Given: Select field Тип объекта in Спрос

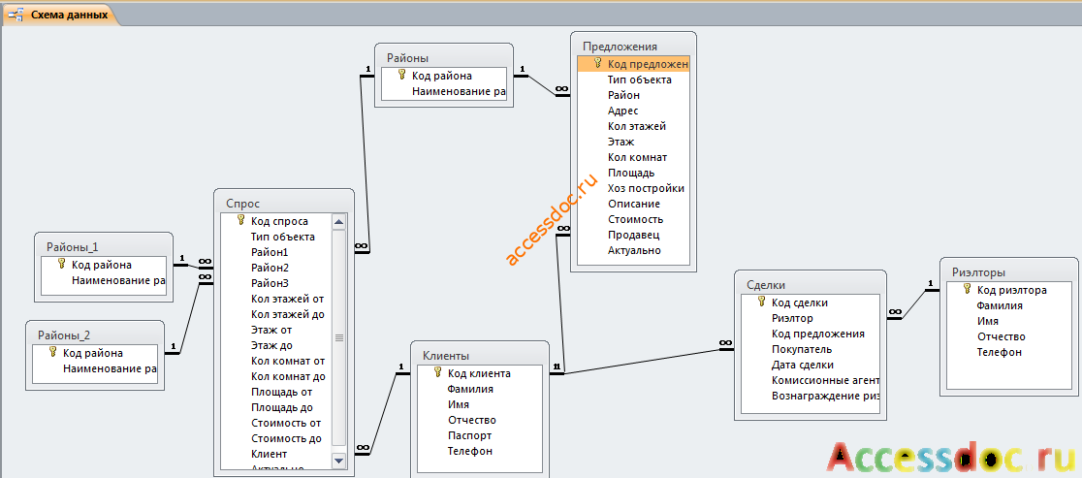Looking at the screenshot, I should point(283,237).
